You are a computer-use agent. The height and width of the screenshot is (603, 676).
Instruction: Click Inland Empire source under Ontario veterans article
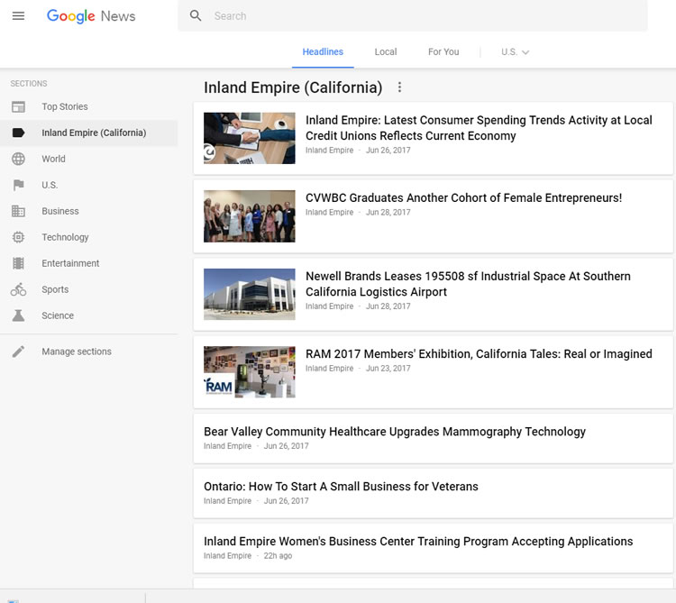pyautogui.click(x=227, y=501)
